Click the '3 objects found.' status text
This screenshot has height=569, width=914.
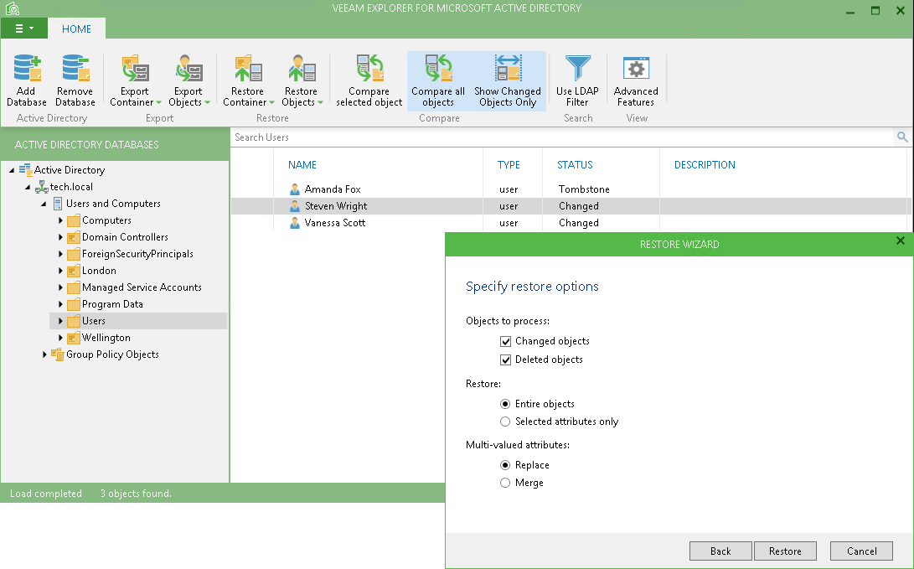pos(136,494)
